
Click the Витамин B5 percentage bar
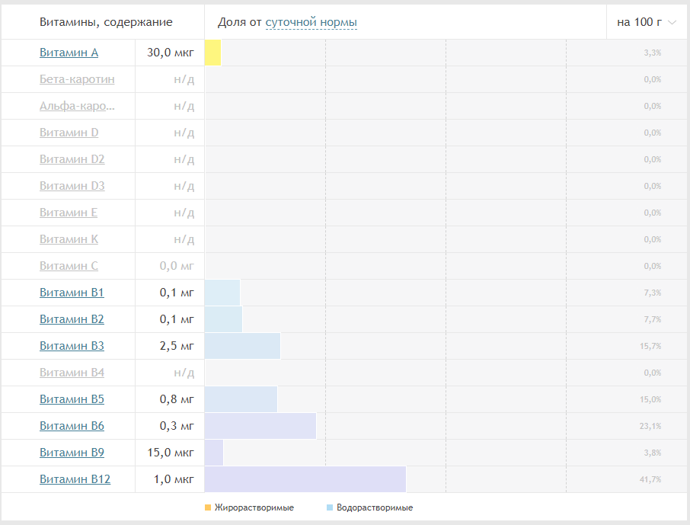(241, 399)
